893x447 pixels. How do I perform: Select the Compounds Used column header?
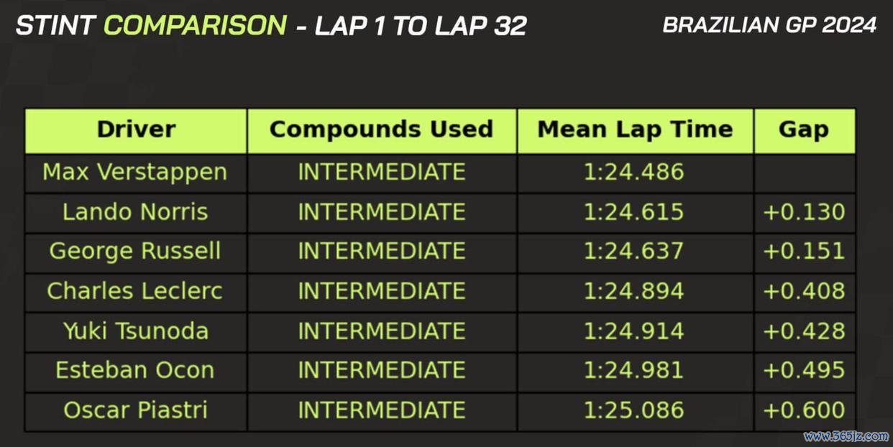coord(382,130)
